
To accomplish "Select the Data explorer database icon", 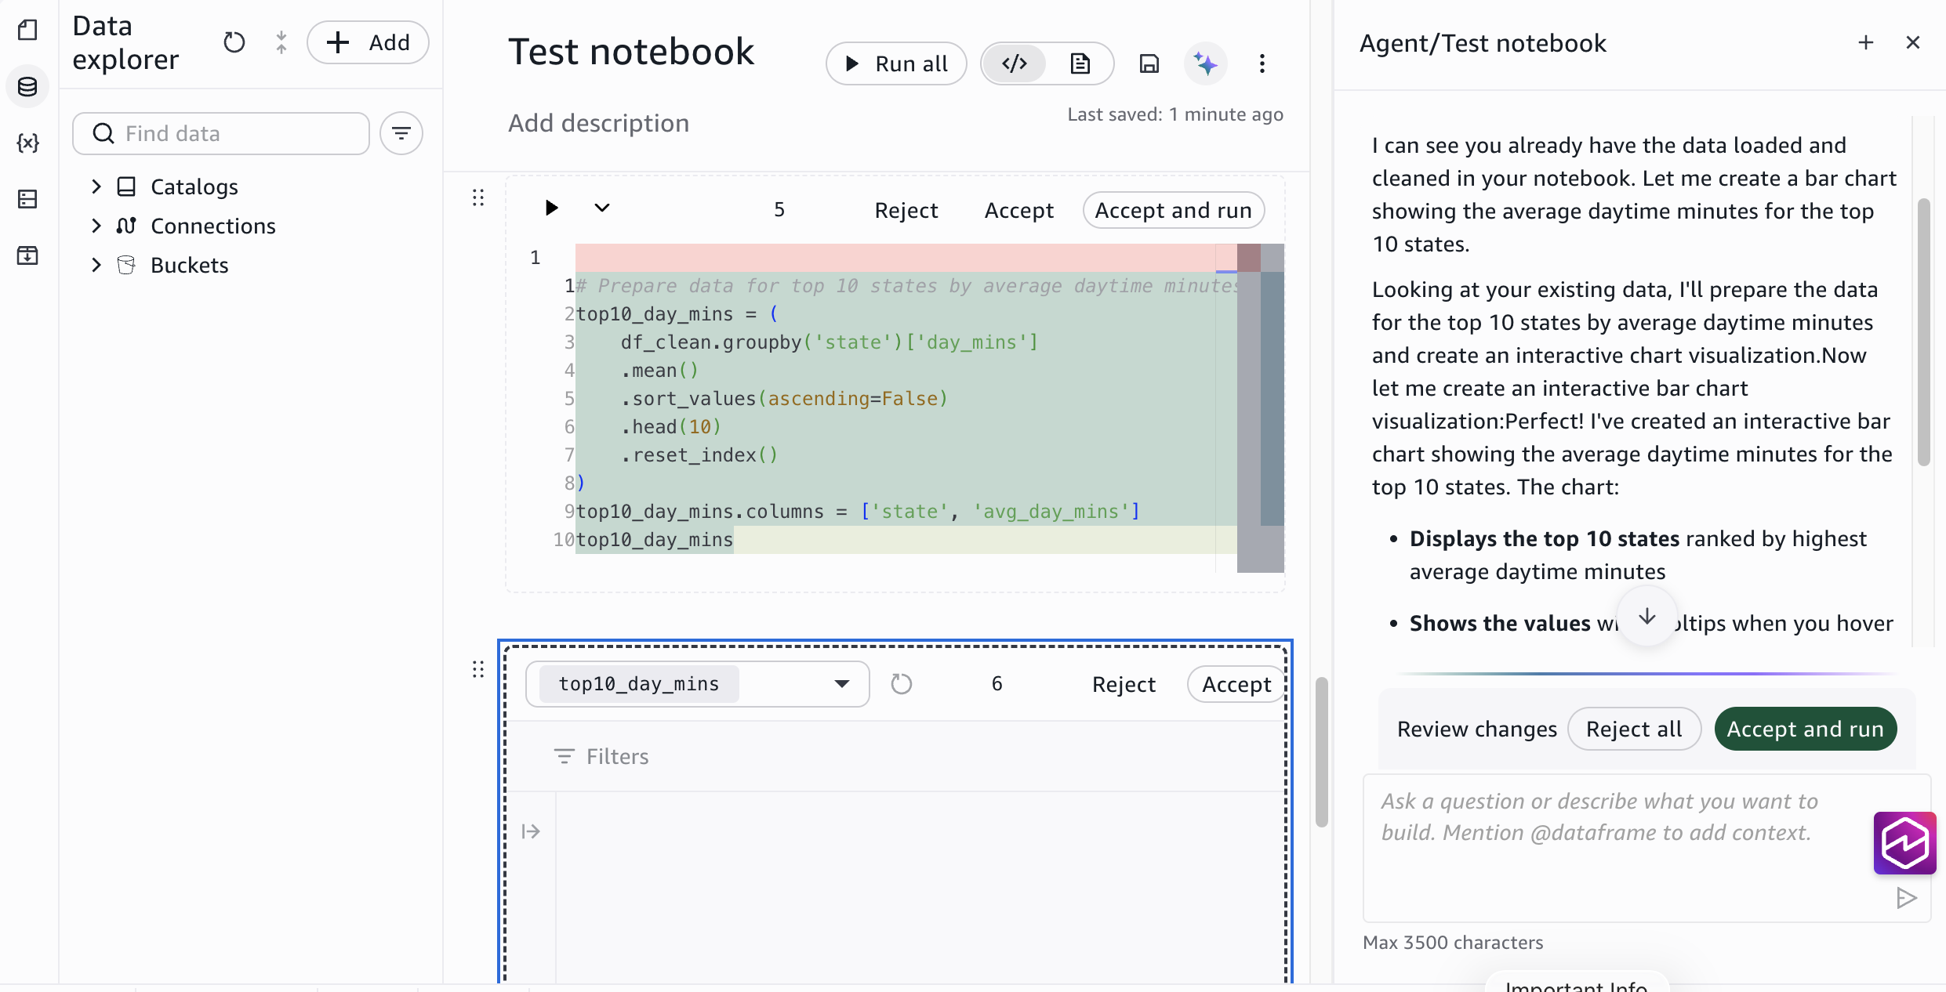I will [27, 86].
